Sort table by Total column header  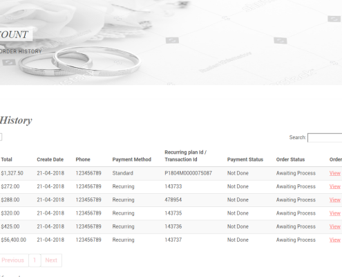tap(6, 159)
